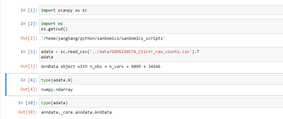Click the Out[3] output prompt
The image size is (283, 119).
click(29, 66)
